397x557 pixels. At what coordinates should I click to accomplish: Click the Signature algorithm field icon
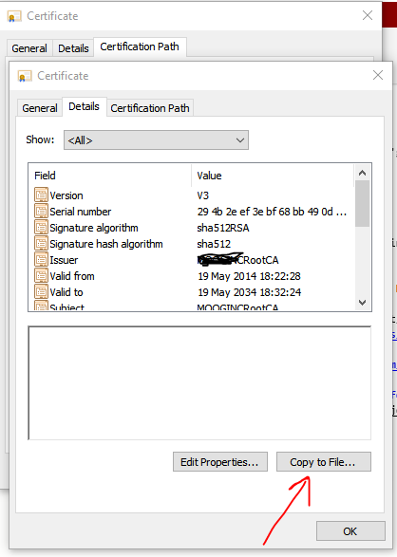(x=41, y=228)
